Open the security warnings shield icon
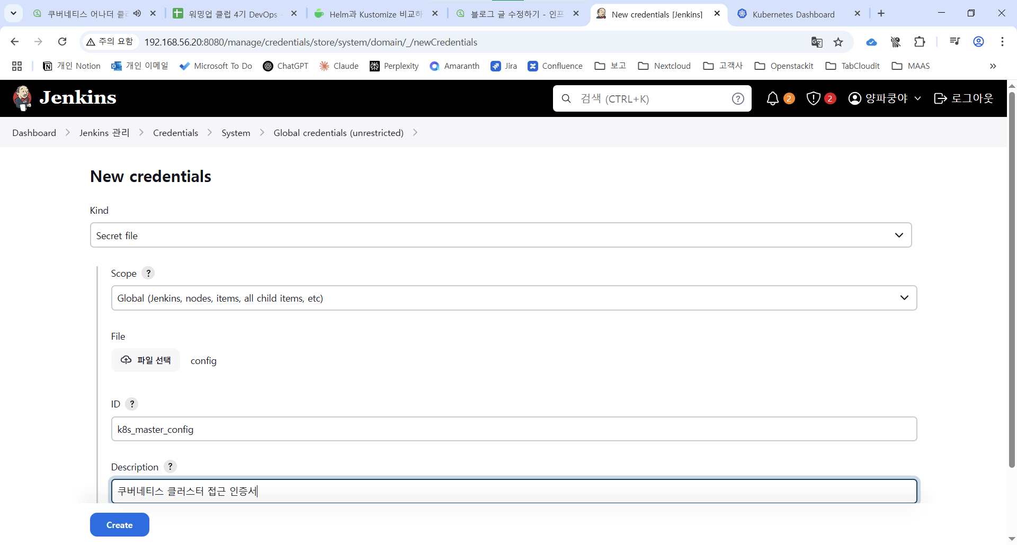Image resolution: width=1017 pixels, height=545 pixels. click(813, 98)
